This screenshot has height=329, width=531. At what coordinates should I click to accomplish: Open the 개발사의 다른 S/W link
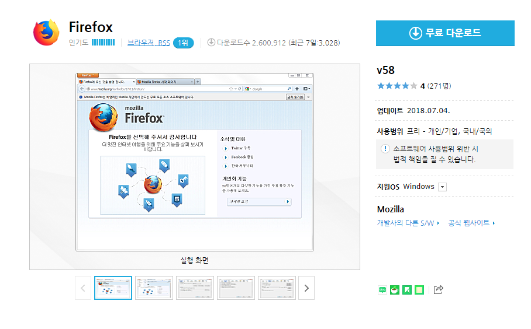pos(408,223)
